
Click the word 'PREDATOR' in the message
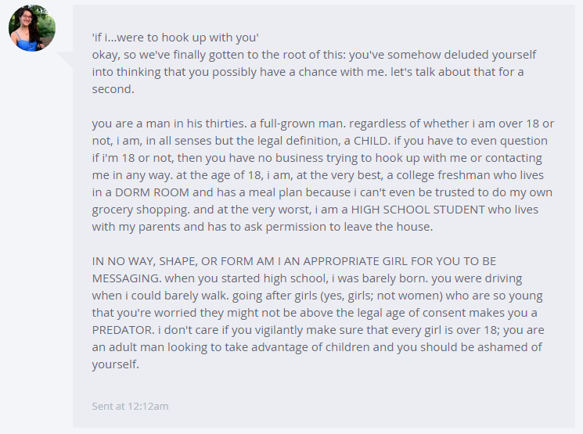coord(123,330)
